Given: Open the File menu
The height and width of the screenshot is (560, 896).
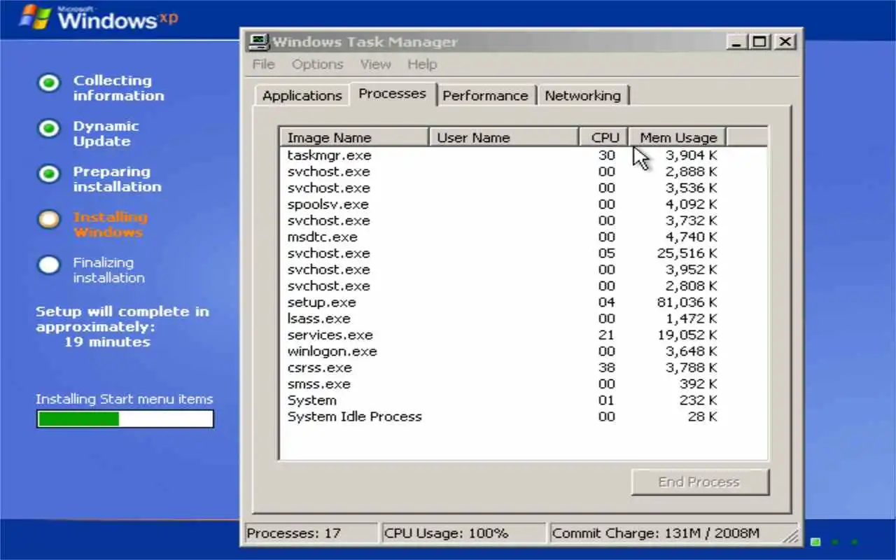Looking at the screenshot, I should pyautogui.click(x=263, y=64).
